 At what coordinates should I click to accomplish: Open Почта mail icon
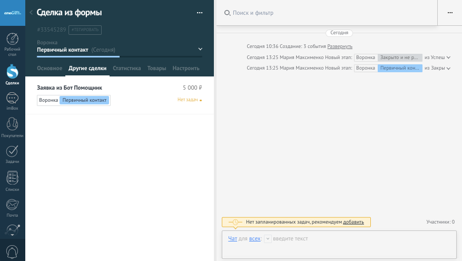[13, 208]
